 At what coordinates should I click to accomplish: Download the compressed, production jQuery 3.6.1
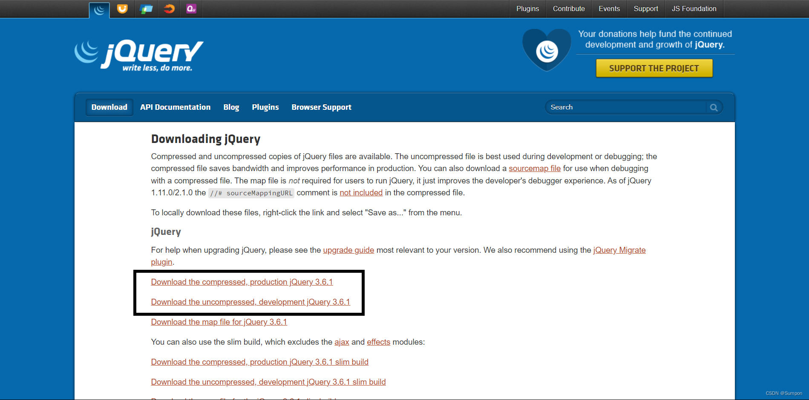242,282
